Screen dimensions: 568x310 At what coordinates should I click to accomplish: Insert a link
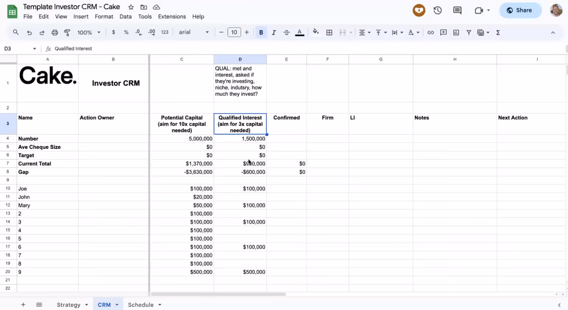(431, 33)
